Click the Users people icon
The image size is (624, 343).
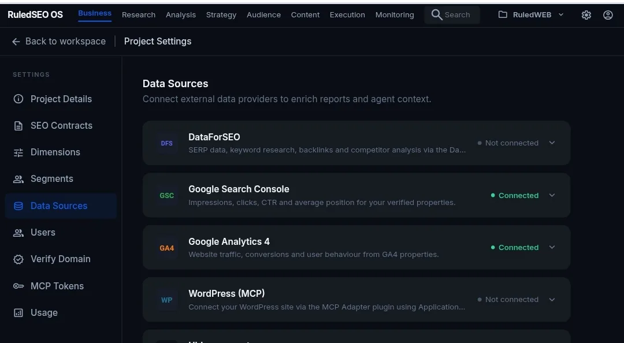18,233
